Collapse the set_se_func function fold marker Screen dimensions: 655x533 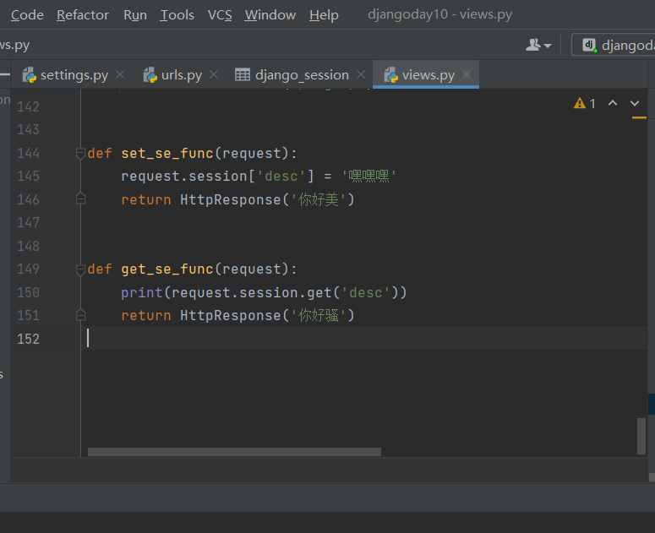80,154
